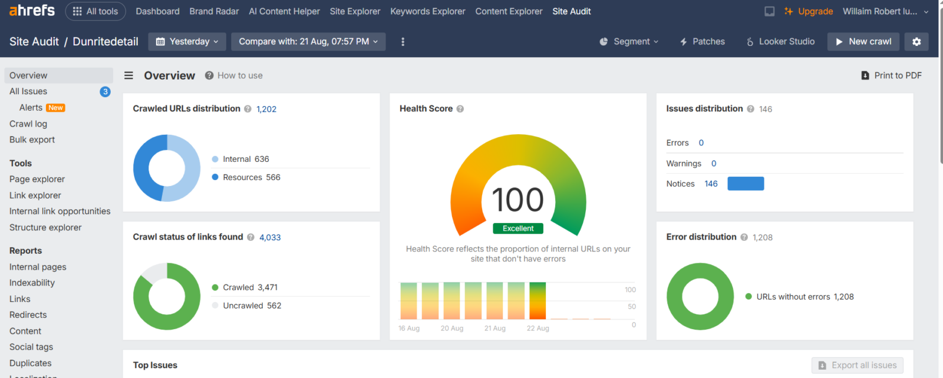Image resolution: width=943 pixels, height=378 pixels.
Task: Switch to Site Explorer
Action: 355,11
